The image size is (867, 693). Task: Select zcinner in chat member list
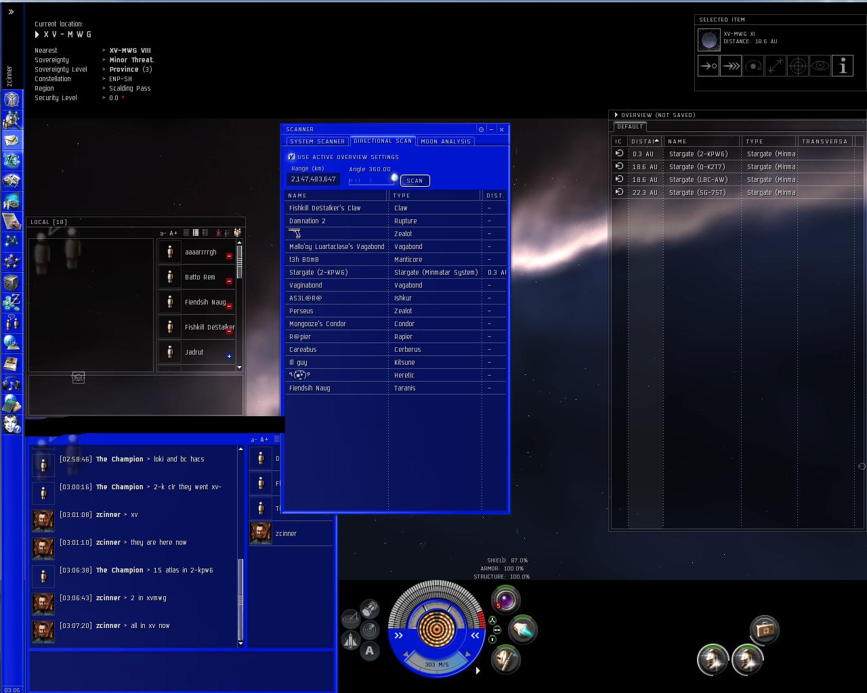coord(292,533)
